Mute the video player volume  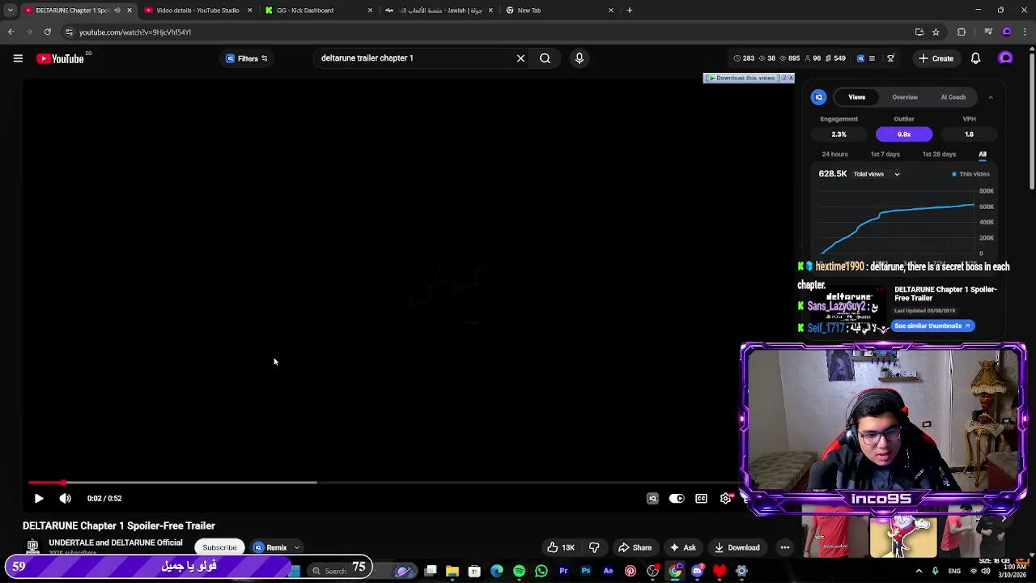click(x=65, y=499)
